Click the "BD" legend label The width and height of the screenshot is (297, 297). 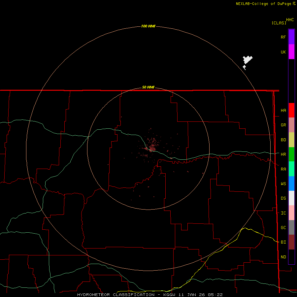point(283,140)
